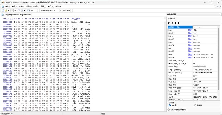Open the Windows (ANSI) charset dropdown
This screenshot has width=222, height=115.
(x=60, y=11)
